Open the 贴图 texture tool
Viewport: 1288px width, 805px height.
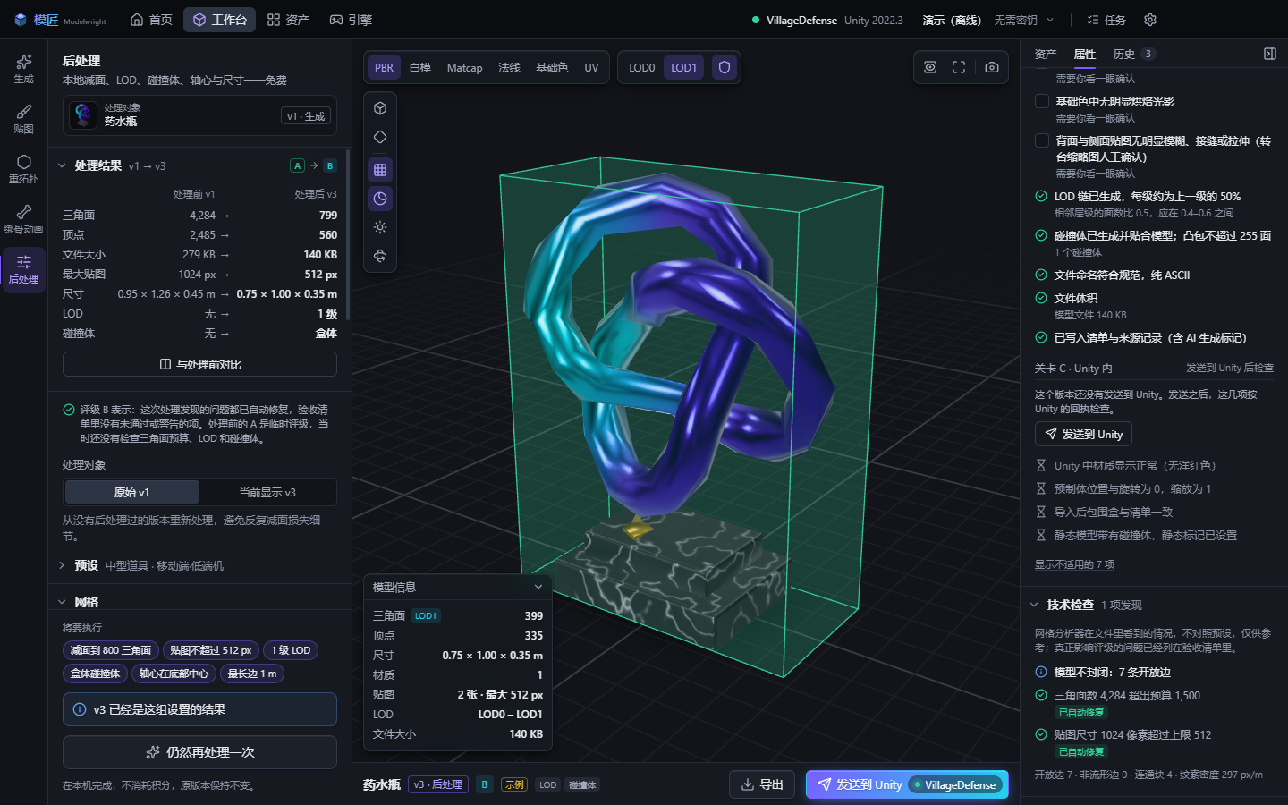click(23, 119)
